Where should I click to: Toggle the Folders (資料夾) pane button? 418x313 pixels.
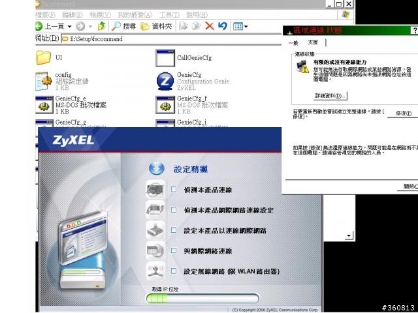[156, 26]
